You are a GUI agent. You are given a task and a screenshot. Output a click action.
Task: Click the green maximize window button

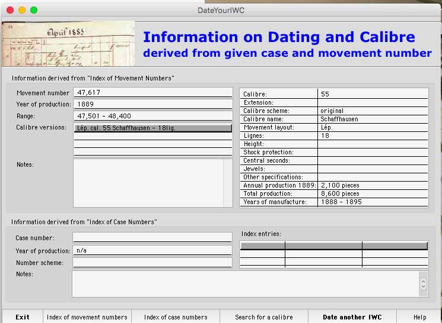tap(34, 10)
